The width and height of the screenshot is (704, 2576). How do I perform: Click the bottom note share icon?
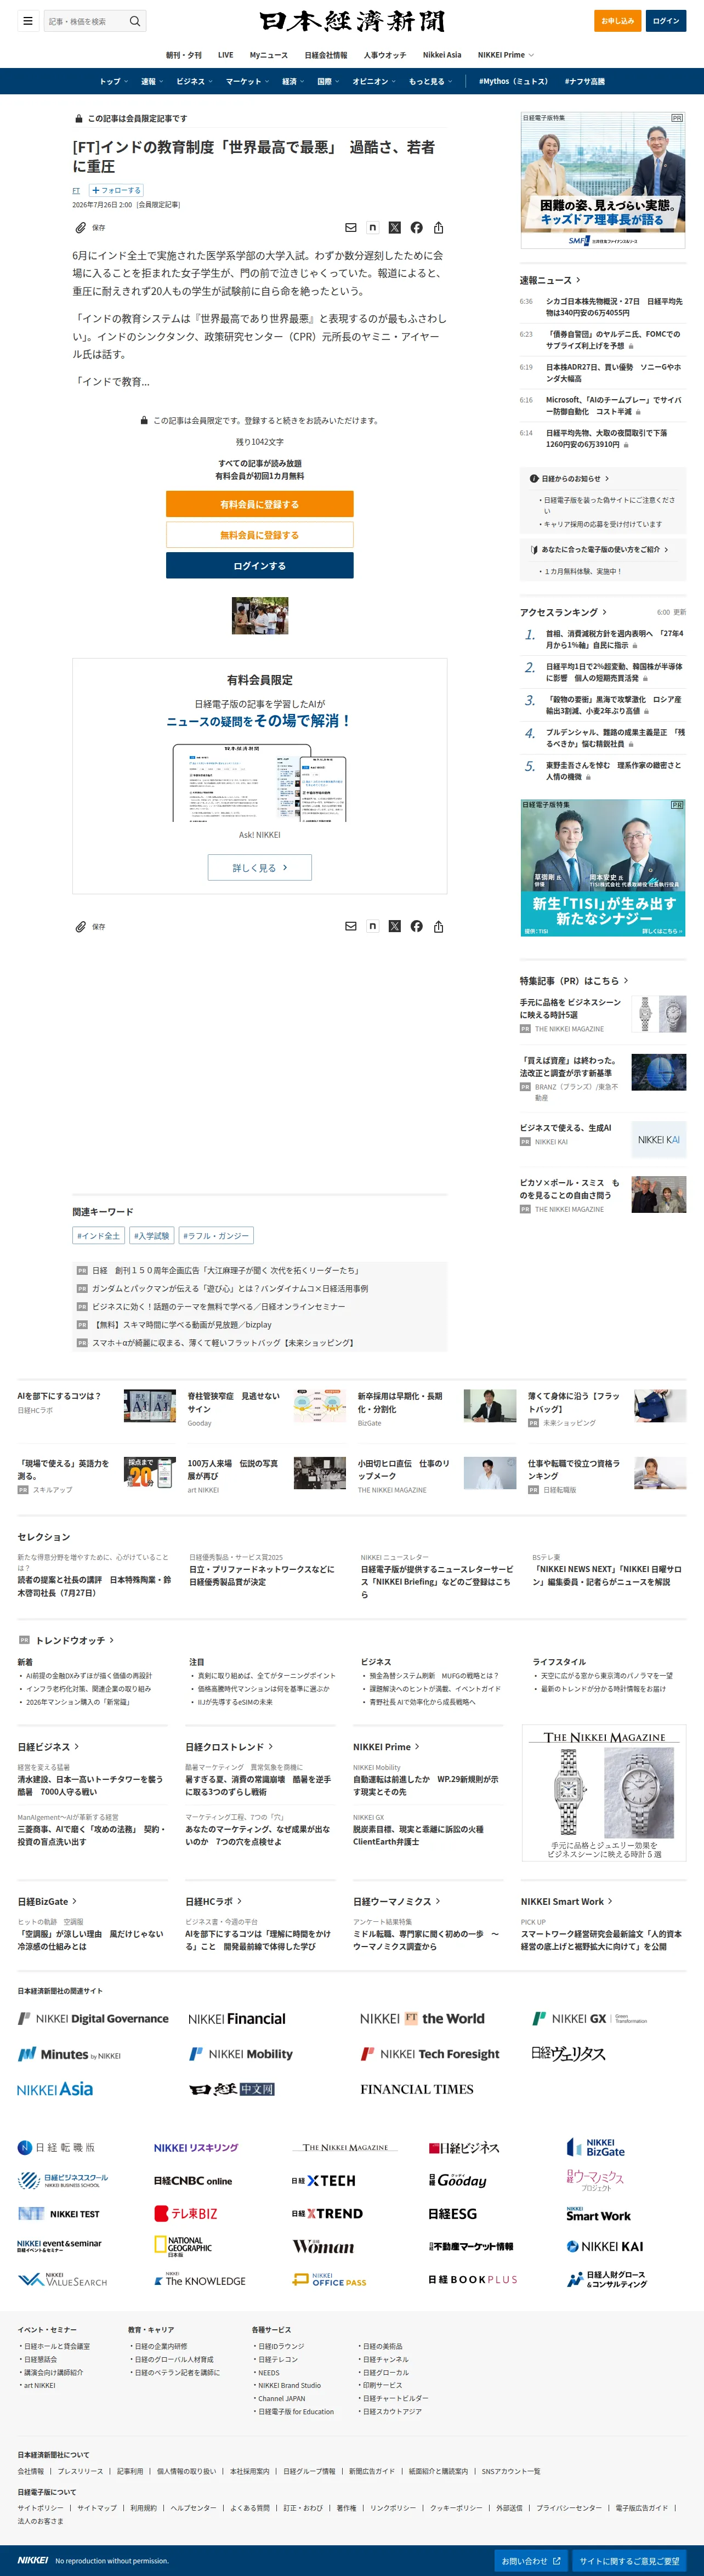pyautogui.click(x=372, y=927)
